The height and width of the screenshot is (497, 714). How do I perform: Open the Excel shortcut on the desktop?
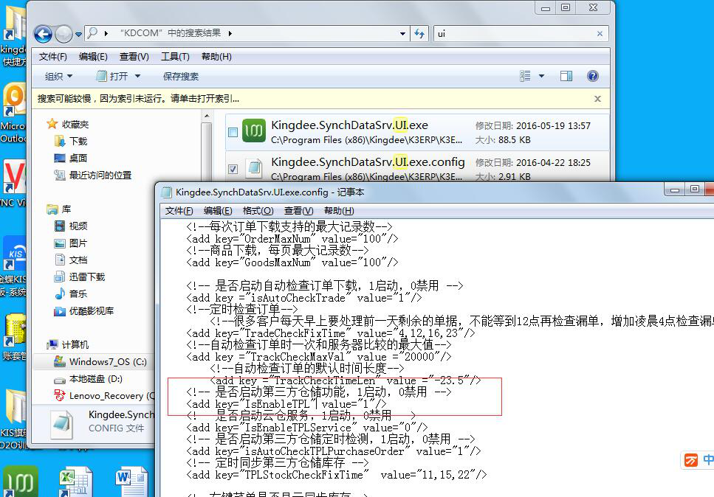[72, 480]
